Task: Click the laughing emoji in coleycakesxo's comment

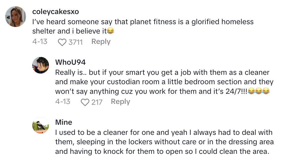Action: click(111, 31)
